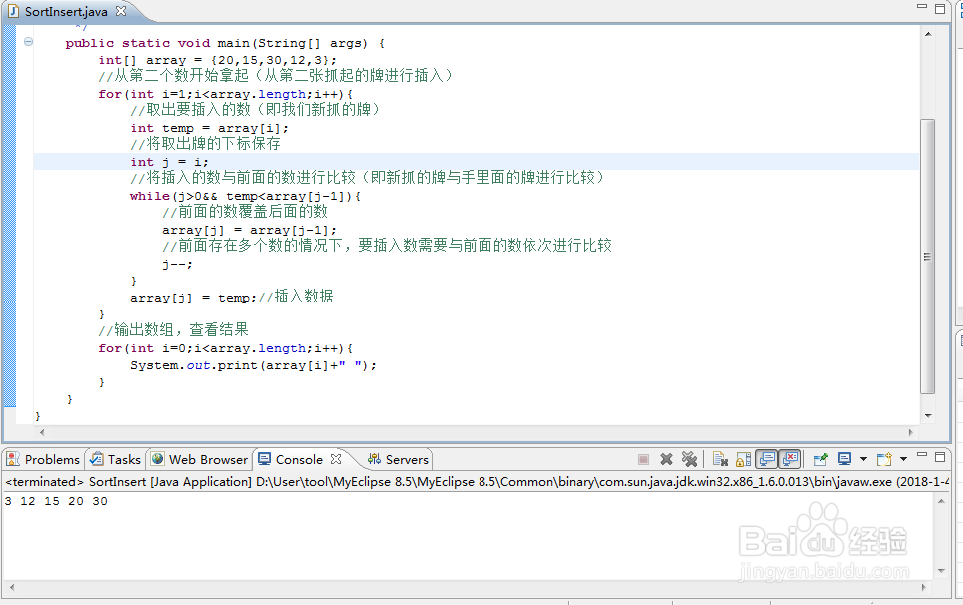Image resolution: width=963 pixels, height=605 pixels.
Task: Click the 'j--;' statement
Action: click(177, 264)
